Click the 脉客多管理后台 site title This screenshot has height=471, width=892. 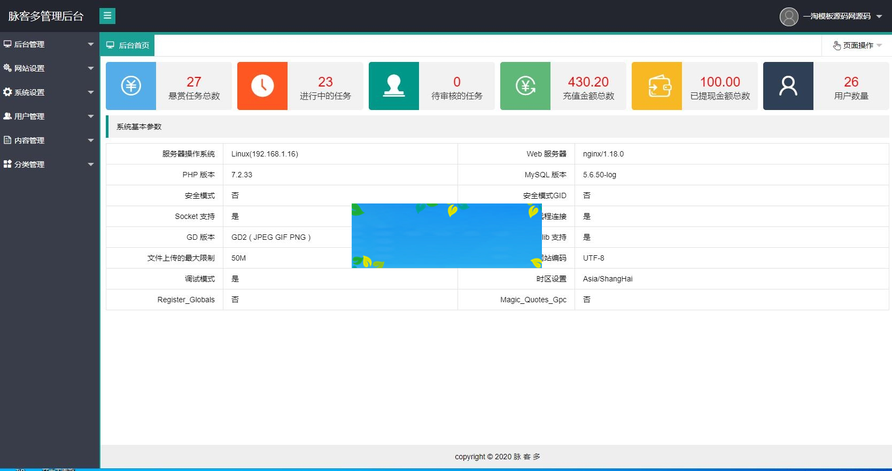tap(46, 16)
